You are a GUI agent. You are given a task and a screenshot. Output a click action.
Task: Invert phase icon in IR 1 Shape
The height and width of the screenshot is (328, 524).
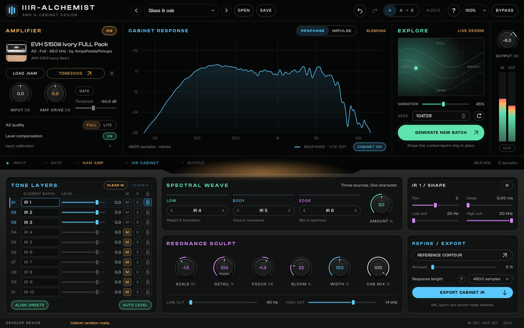click(507, 185)
